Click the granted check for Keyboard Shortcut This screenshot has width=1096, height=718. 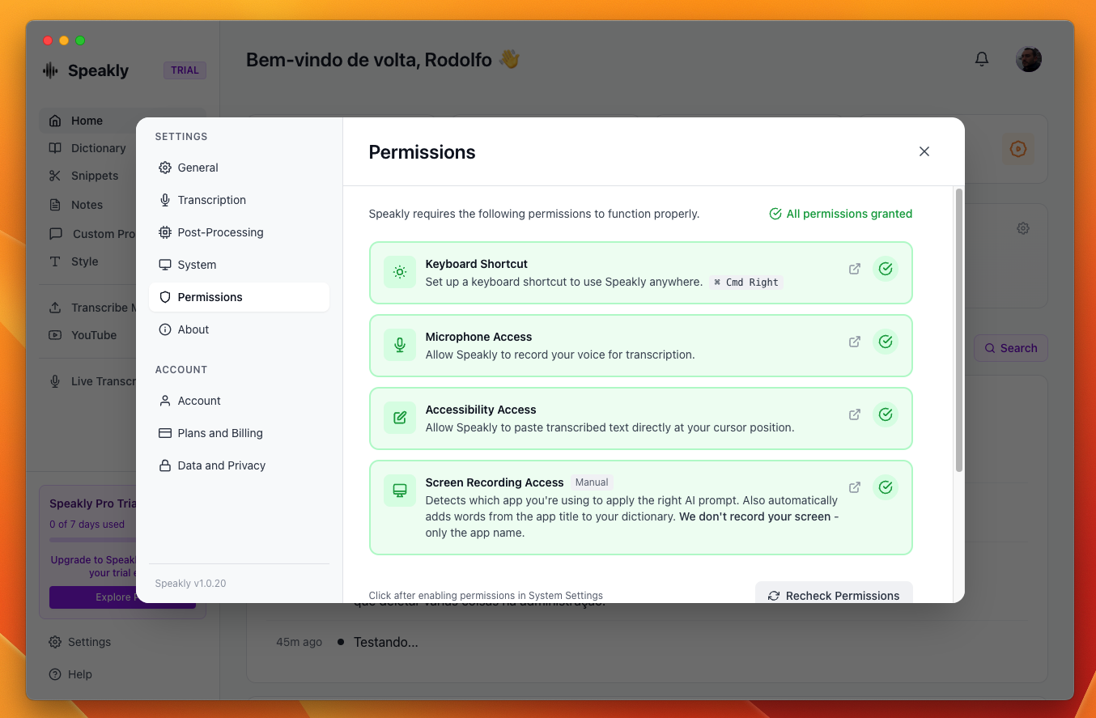point(886,268)
